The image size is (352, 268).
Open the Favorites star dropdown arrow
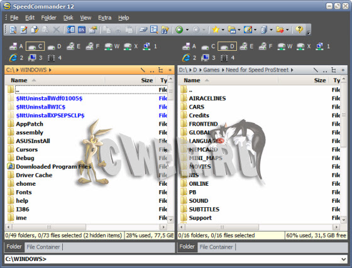click(223, 29)
